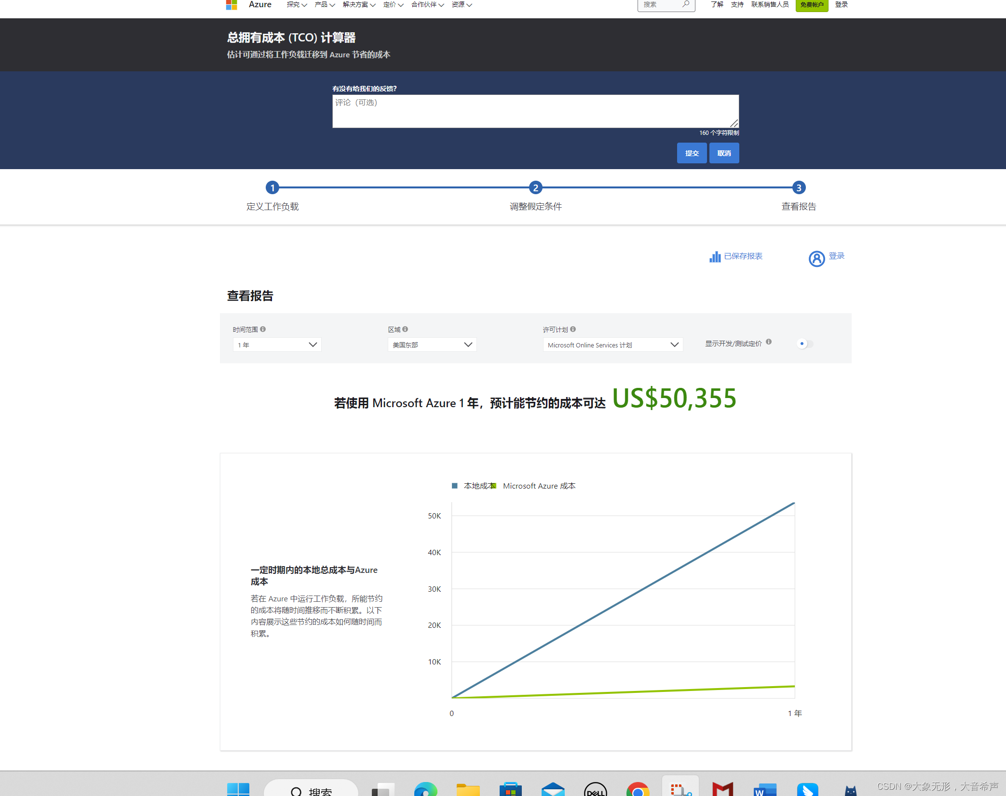Toggle 本地成本 series in chart legend

(475, 486)
